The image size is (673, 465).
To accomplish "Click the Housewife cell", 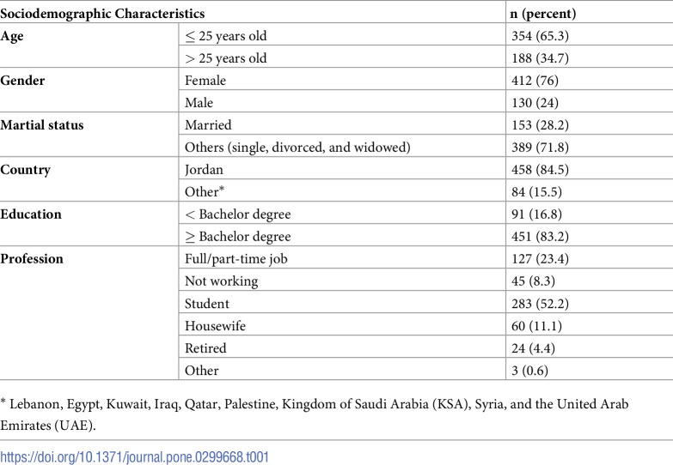I will (x=215, y=326).
